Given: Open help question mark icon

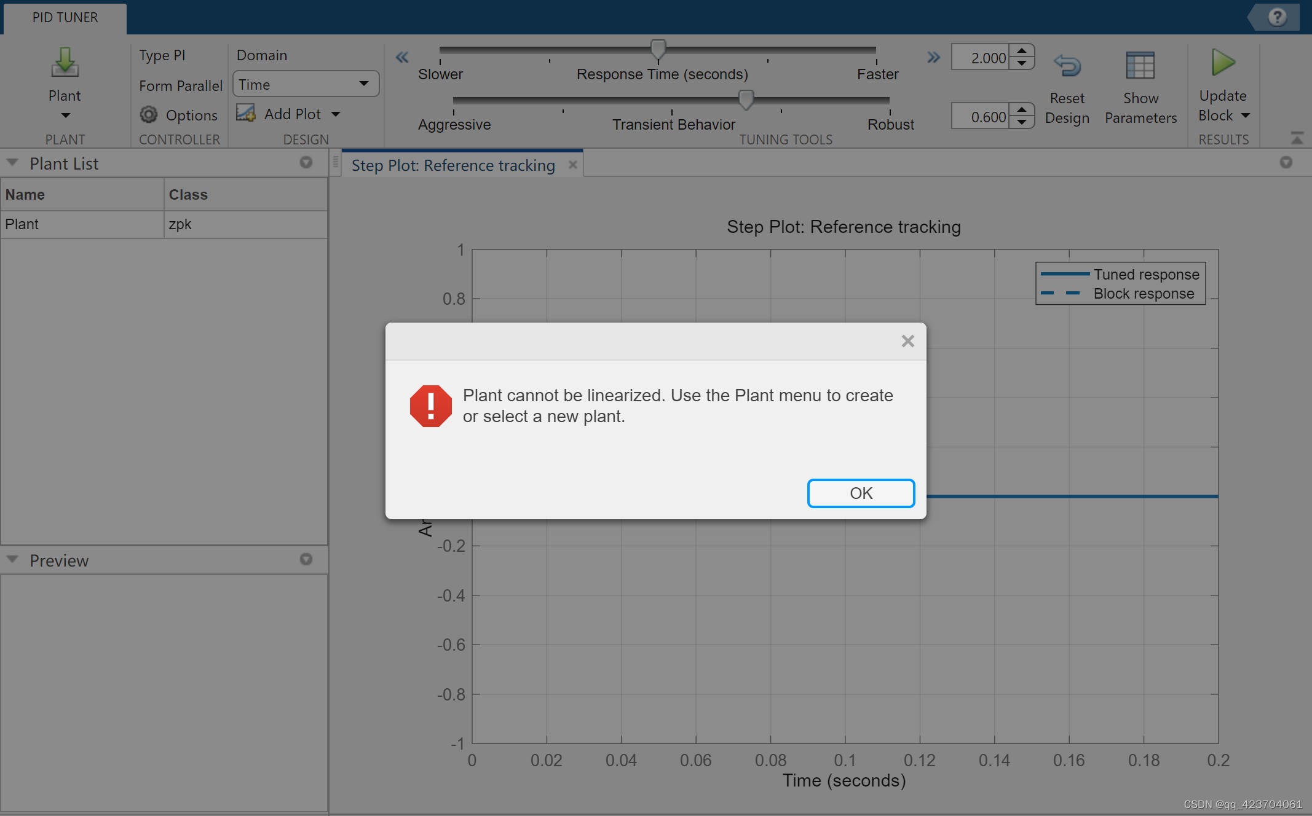Looking at the screenshot, I should (1277, 17).
